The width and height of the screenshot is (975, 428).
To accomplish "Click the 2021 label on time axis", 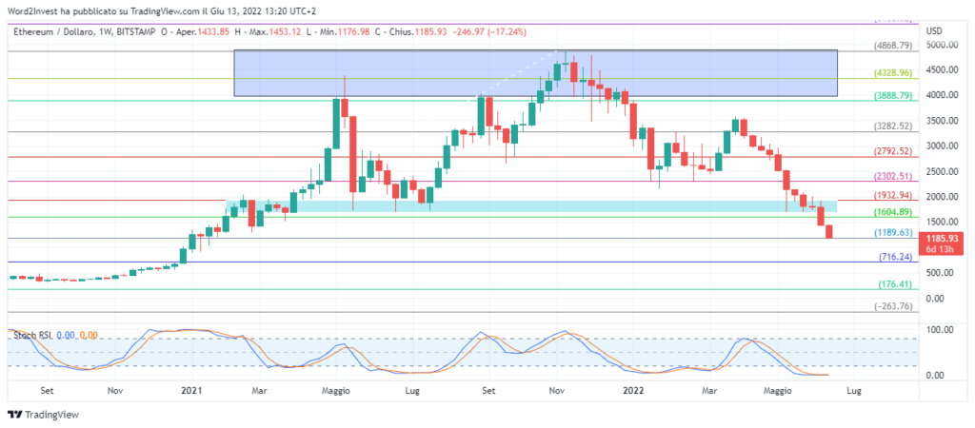I will click(191, 390).
